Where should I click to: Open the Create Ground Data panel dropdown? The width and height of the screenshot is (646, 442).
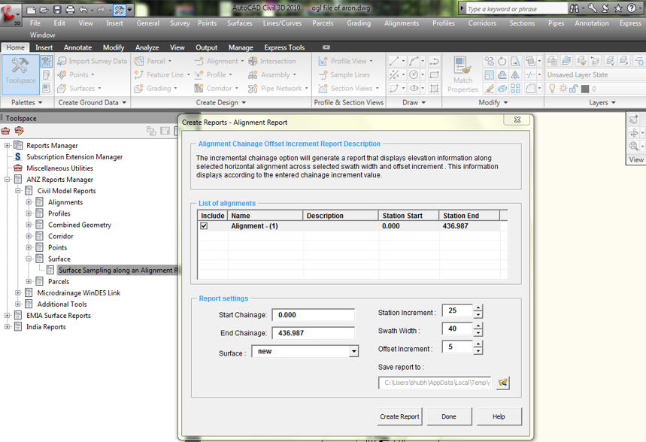tap(93, 102)
